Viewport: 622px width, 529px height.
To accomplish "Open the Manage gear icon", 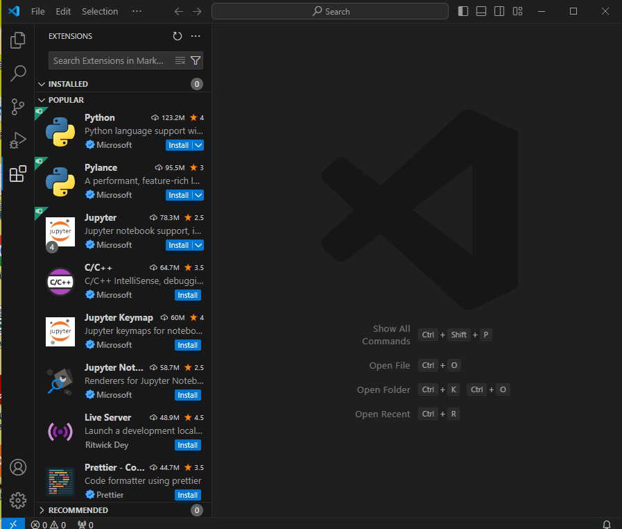I will pyautogui.click(x=18, y=501).
